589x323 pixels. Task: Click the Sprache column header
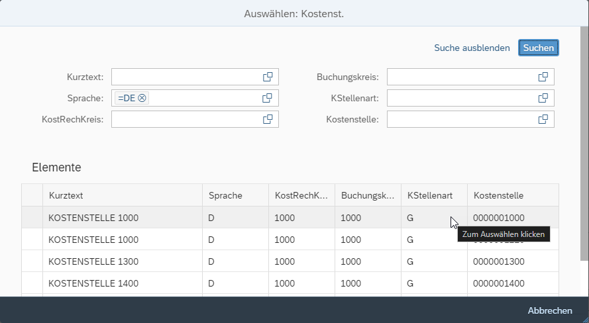pos(235,195)
